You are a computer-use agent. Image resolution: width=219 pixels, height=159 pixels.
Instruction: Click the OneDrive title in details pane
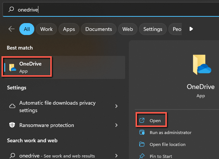pos(200,87)
